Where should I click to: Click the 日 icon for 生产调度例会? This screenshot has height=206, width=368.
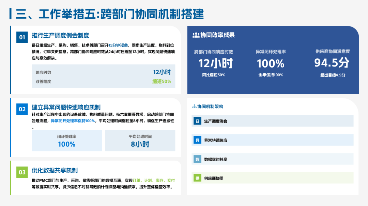click(197, 121)
